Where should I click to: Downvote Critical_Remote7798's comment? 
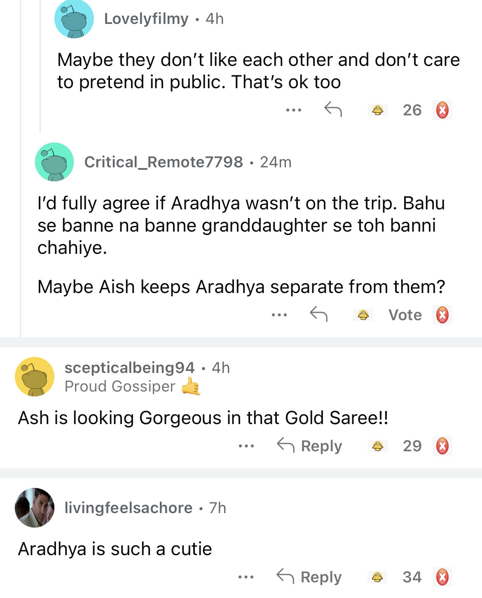tap(442, 315)
